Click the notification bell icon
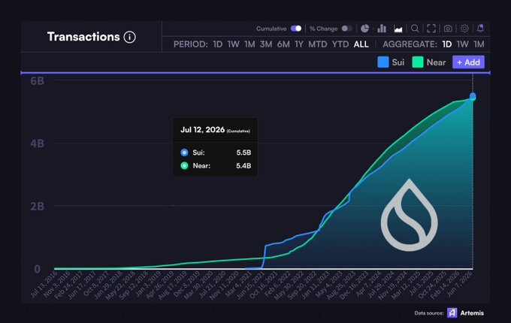511x323 pixels. point(480,29)
